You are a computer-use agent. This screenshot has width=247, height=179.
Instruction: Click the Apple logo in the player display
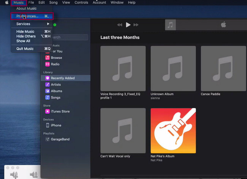pyautogui.click(x=223, y=25)
